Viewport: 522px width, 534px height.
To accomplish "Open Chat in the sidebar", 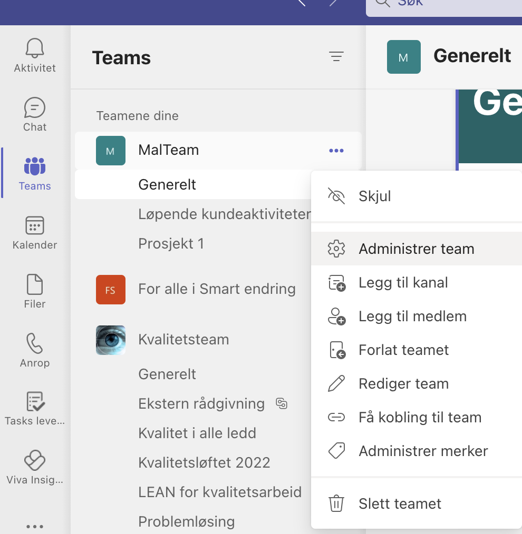I will (x=34, y=114).
